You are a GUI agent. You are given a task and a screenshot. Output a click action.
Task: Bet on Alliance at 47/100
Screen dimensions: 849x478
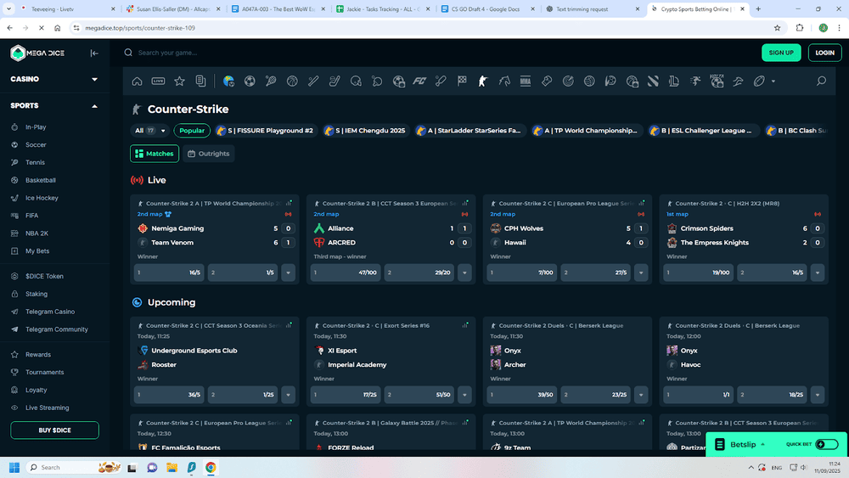(x=346, y=273)
